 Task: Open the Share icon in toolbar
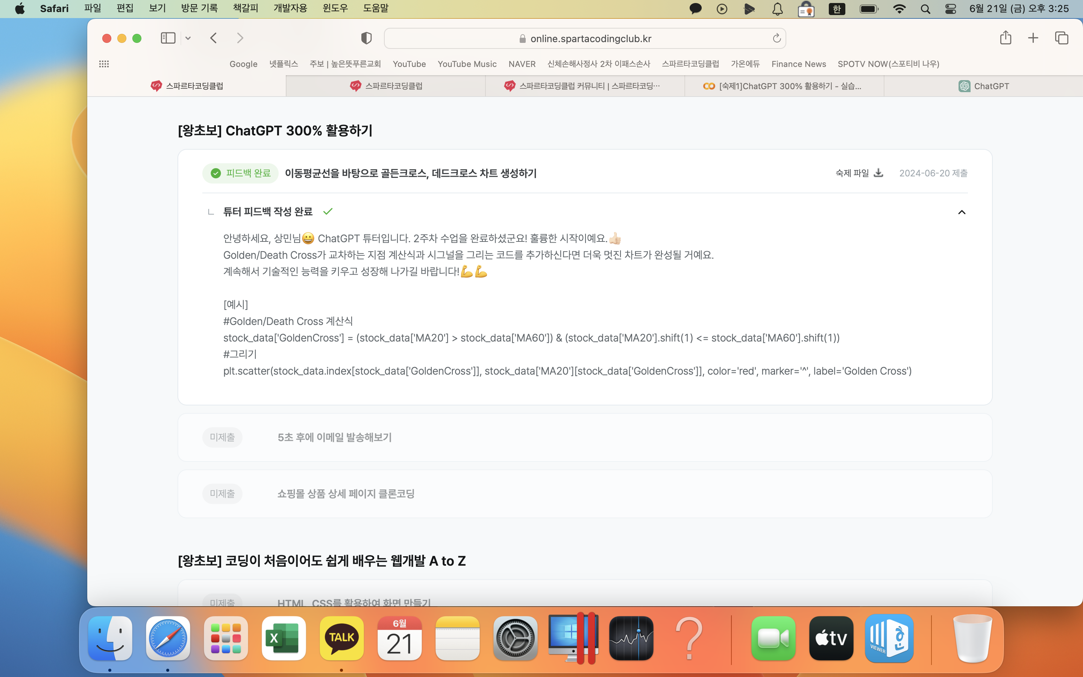[x=1006, y=38]
